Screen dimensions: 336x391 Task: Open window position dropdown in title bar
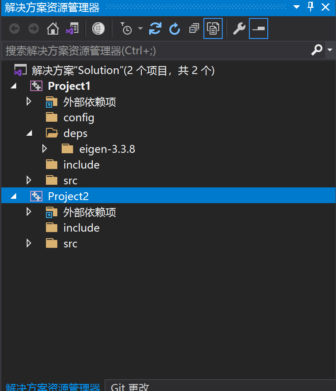click(x=296, y=7)
